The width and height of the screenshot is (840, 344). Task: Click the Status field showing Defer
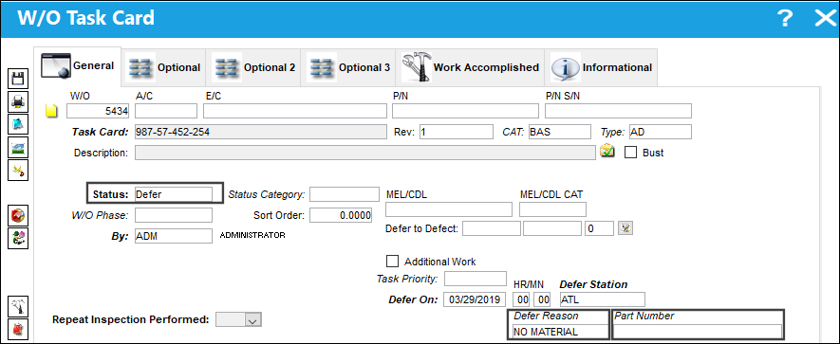click(x=173, y=194)
